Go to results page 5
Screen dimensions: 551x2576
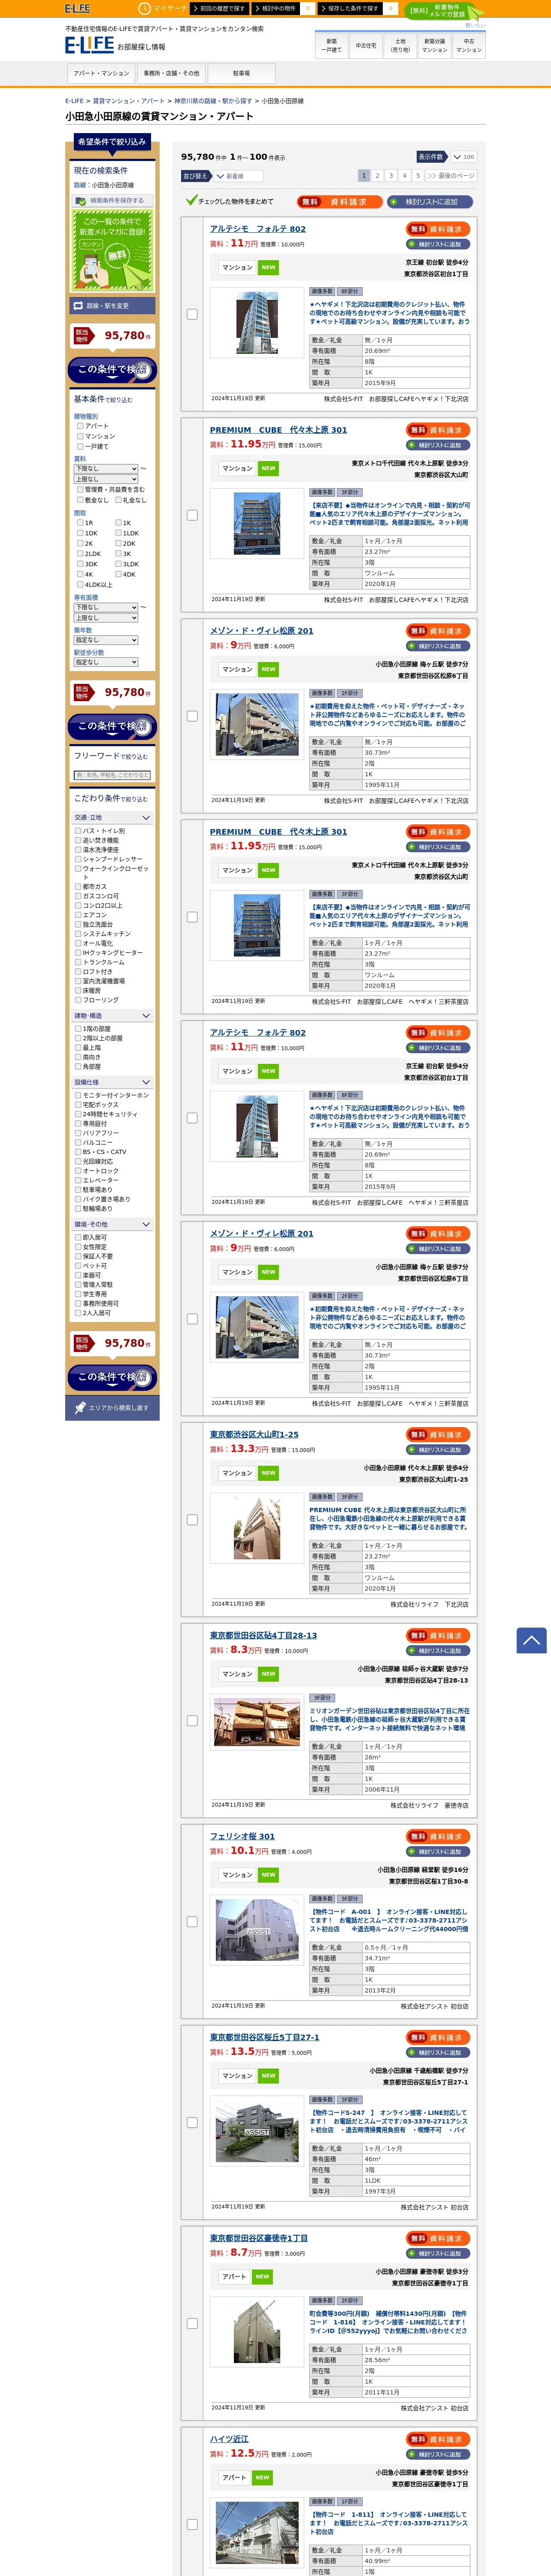click(418, 176)
